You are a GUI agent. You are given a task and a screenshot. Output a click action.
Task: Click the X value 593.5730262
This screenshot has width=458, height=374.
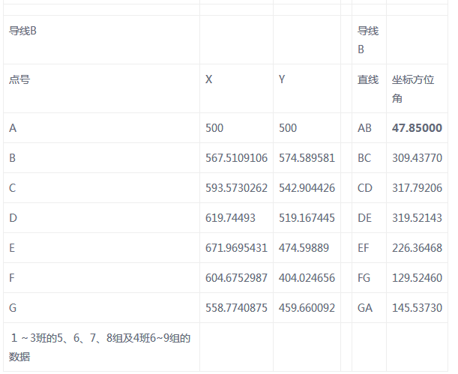[236, 188]
